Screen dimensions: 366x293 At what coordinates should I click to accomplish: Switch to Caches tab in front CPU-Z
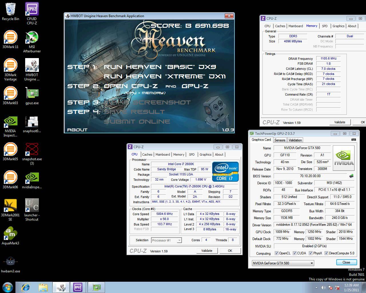tap(147, 155)
